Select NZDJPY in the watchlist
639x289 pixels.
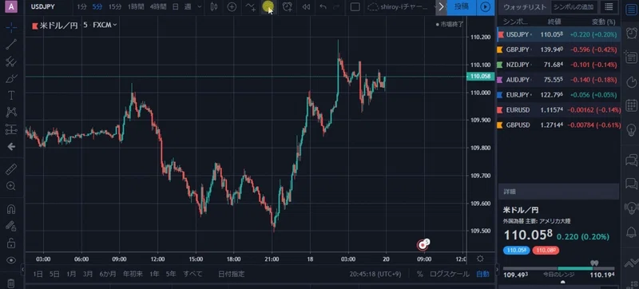click(x=558, y=65)
